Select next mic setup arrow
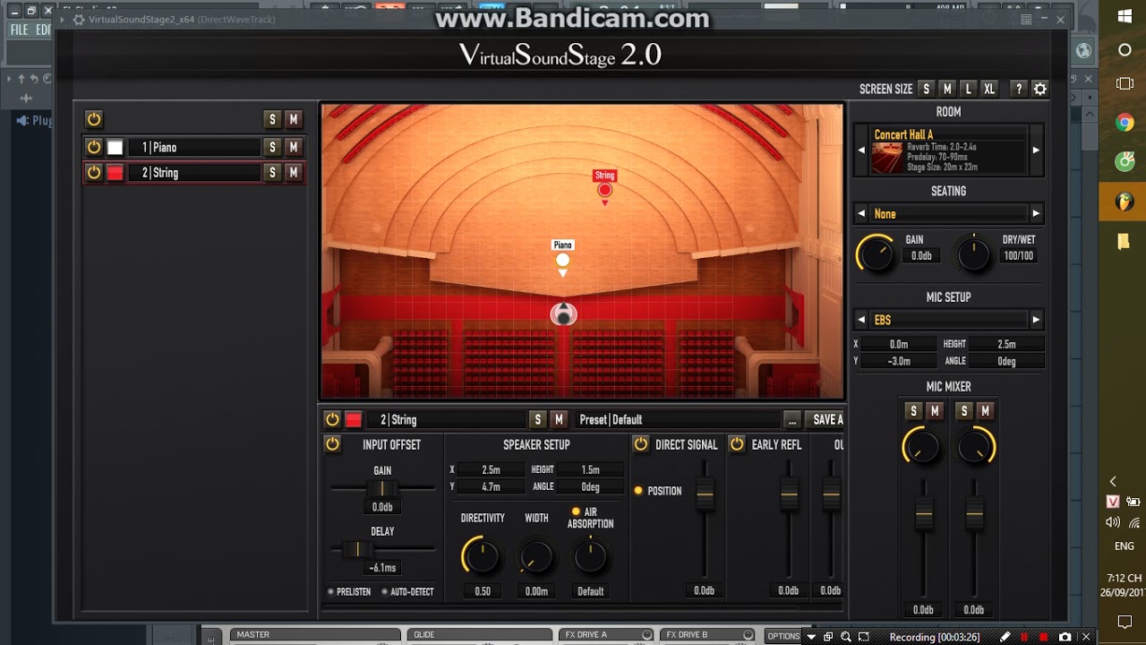The width and height of the screenshot is (1146, 645). click(1036, 319)
